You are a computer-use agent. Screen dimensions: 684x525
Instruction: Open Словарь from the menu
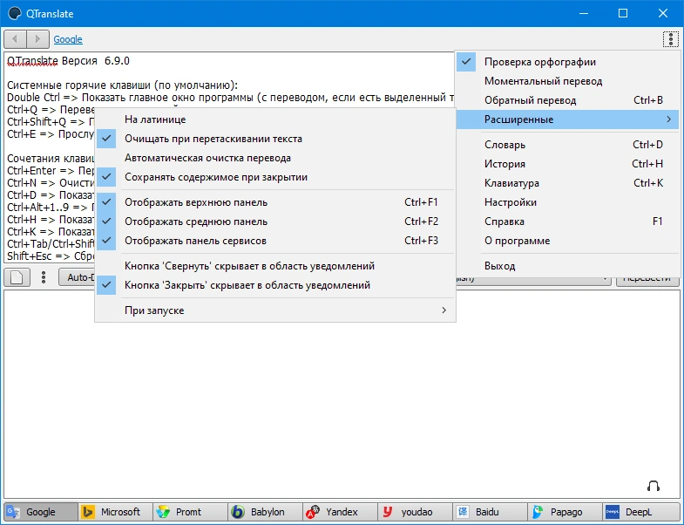(x=567, y=145)
